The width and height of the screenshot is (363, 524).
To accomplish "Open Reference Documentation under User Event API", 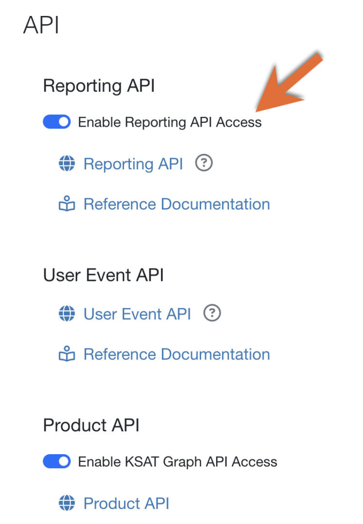I will [177, 354].
